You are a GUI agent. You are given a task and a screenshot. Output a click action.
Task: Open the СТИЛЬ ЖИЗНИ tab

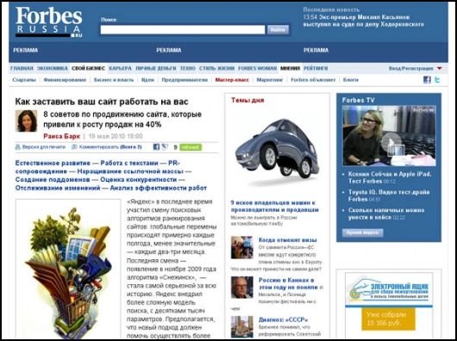(216, 68)
